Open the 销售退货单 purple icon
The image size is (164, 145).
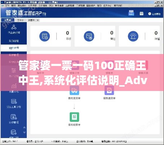coord(109,90)
